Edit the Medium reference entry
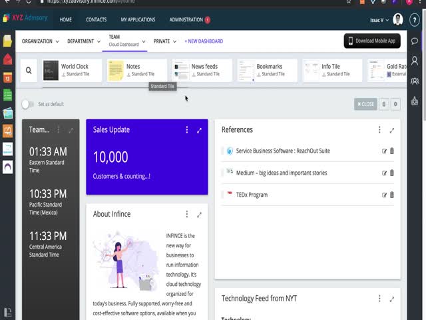 384,173
